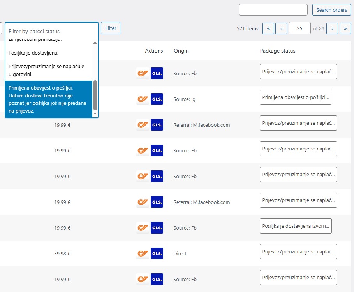
Task: Select the 'Pošiljka je dostavljena.' dropdown option
Action: tap(33, 53)
